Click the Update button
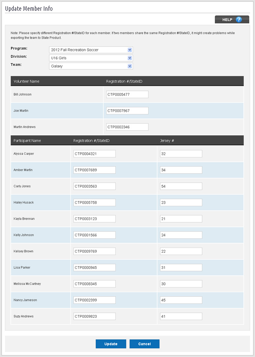The image size is (255, 357). pyautogui.click(x=111, y=344)
